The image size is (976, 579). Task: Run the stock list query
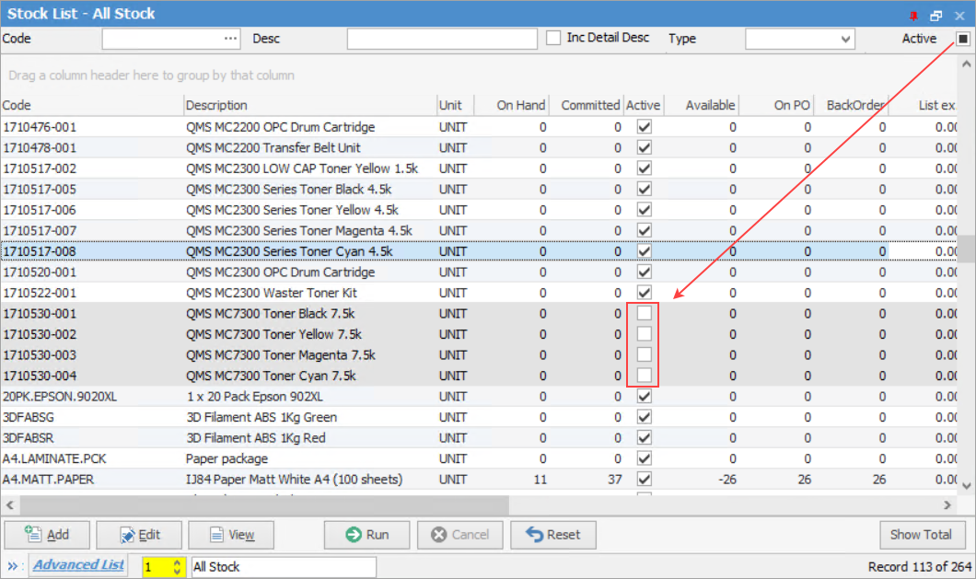[x=366, y=535]
